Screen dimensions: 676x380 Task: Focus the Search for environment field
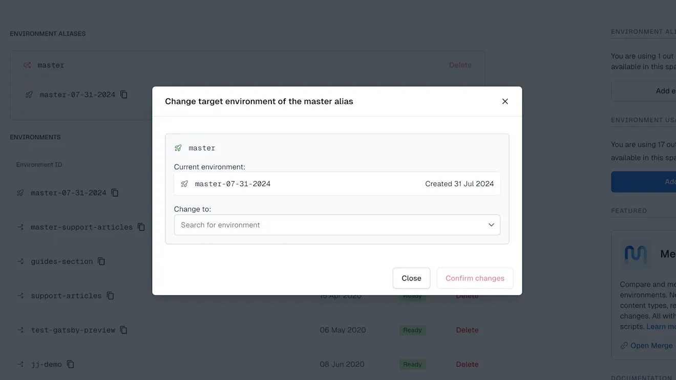[x=337, y=225]
